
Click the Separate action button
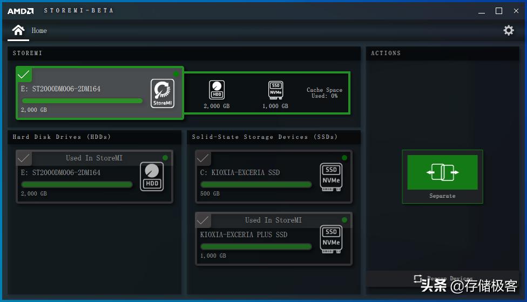tap(442, 177)
